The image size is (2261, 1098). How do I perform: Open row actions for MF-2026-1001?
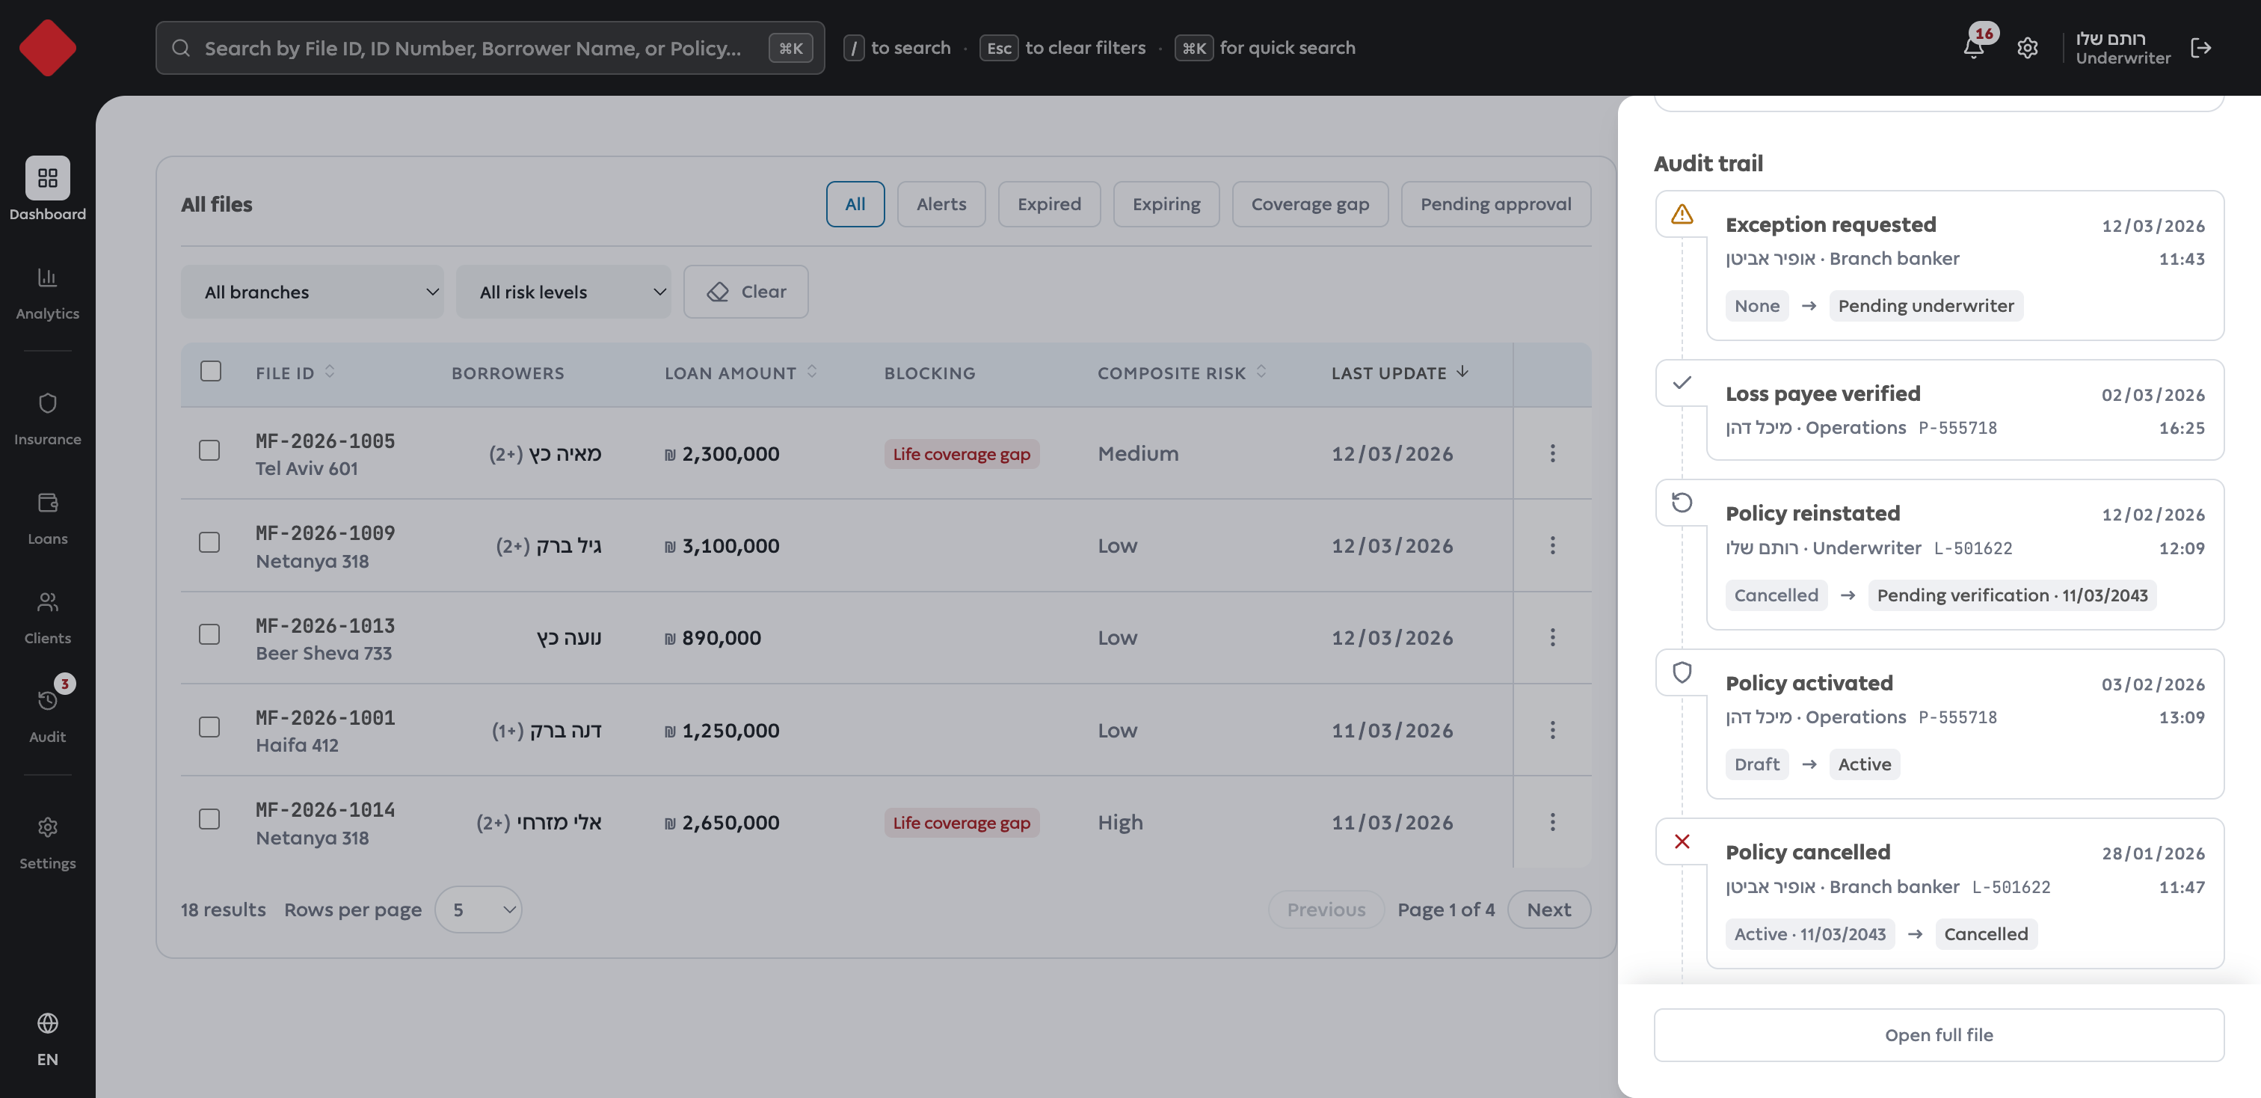(x=1553, y=729)
